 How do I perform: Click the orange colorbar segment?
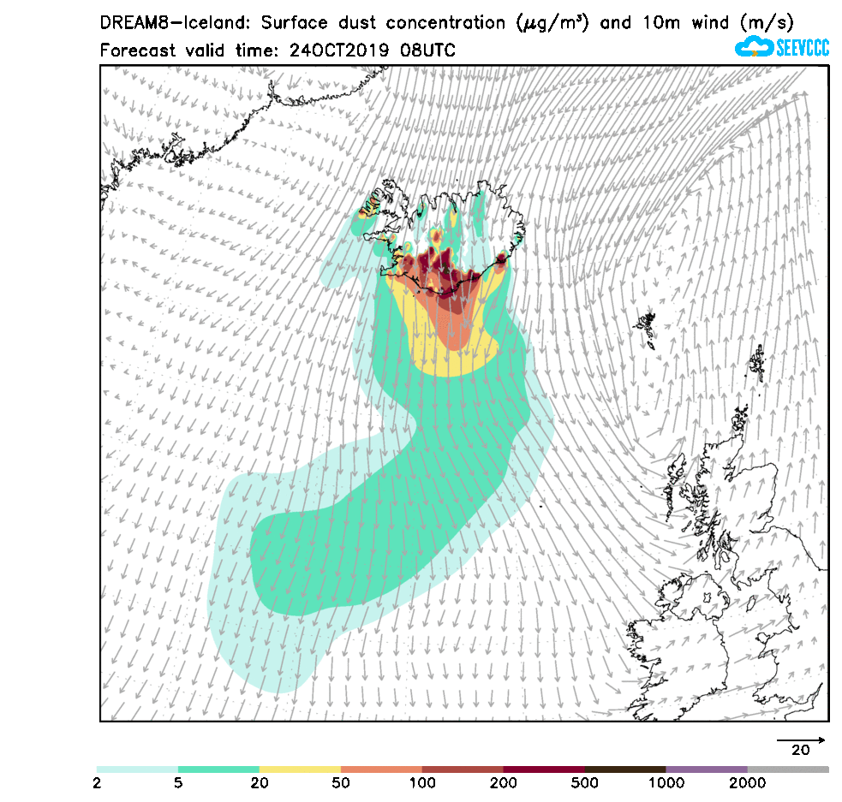coord(381,769)
